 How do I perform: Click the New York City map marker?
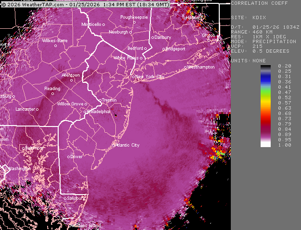pos(134,77)
